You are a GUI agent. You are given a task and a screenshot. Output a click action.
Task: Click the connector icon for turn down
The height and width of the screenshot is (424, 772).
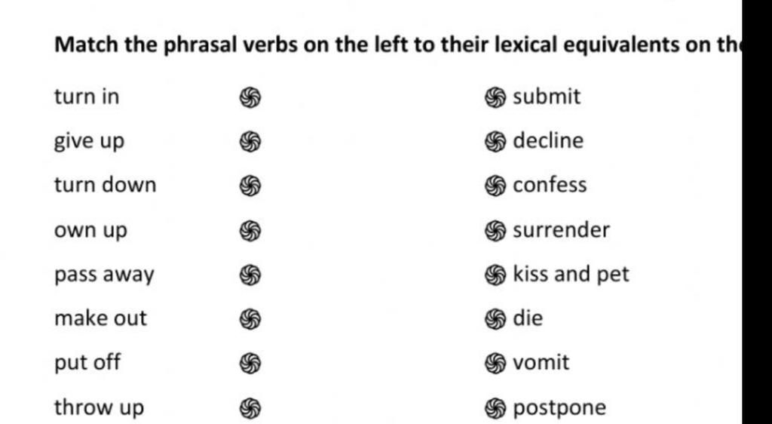(250, 186)
